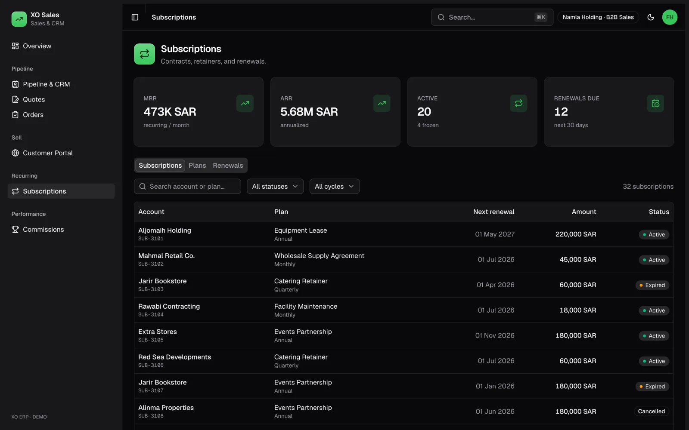Select Rawabi Contracting account
Image resolution: width=689 pixels, height=430 pixels.
coord(169,306)
